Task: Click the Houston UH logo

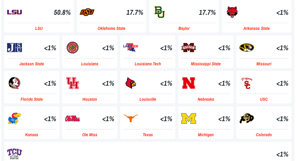Action: click(72, 83)
